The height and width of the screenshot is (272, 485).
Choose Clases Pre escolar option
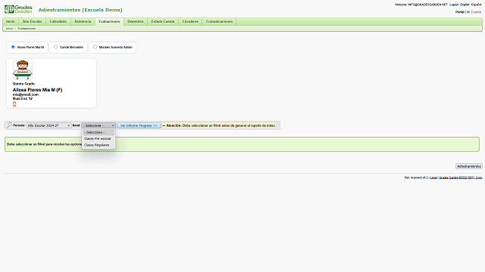click(99, 138)
